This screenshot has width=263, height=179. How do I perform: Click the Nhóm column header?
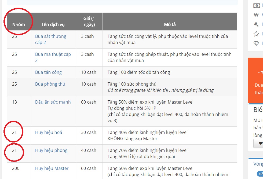(19, 24)
